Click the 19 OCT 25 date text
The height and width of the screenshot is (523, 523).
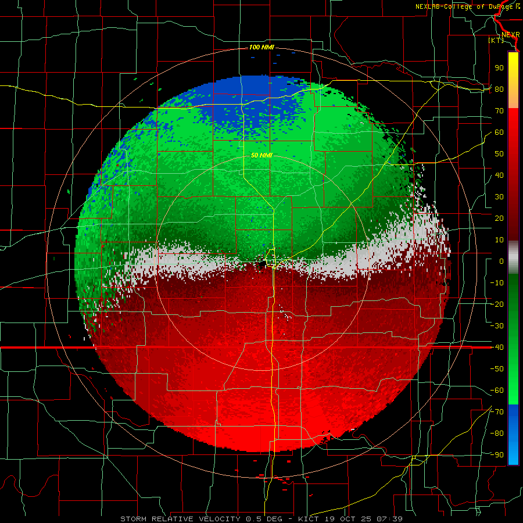(349, 519)
